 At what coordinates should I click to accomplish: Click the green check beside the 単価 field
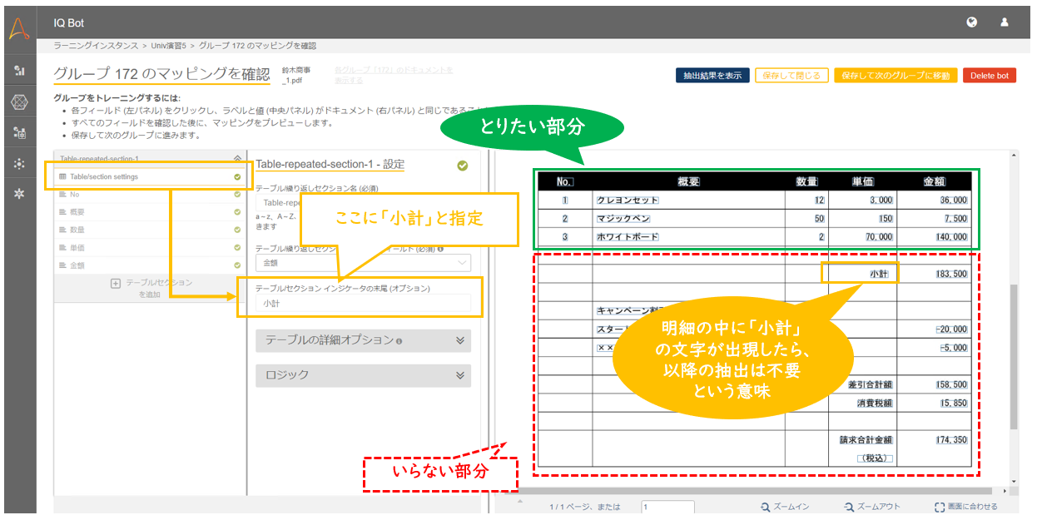237,247
